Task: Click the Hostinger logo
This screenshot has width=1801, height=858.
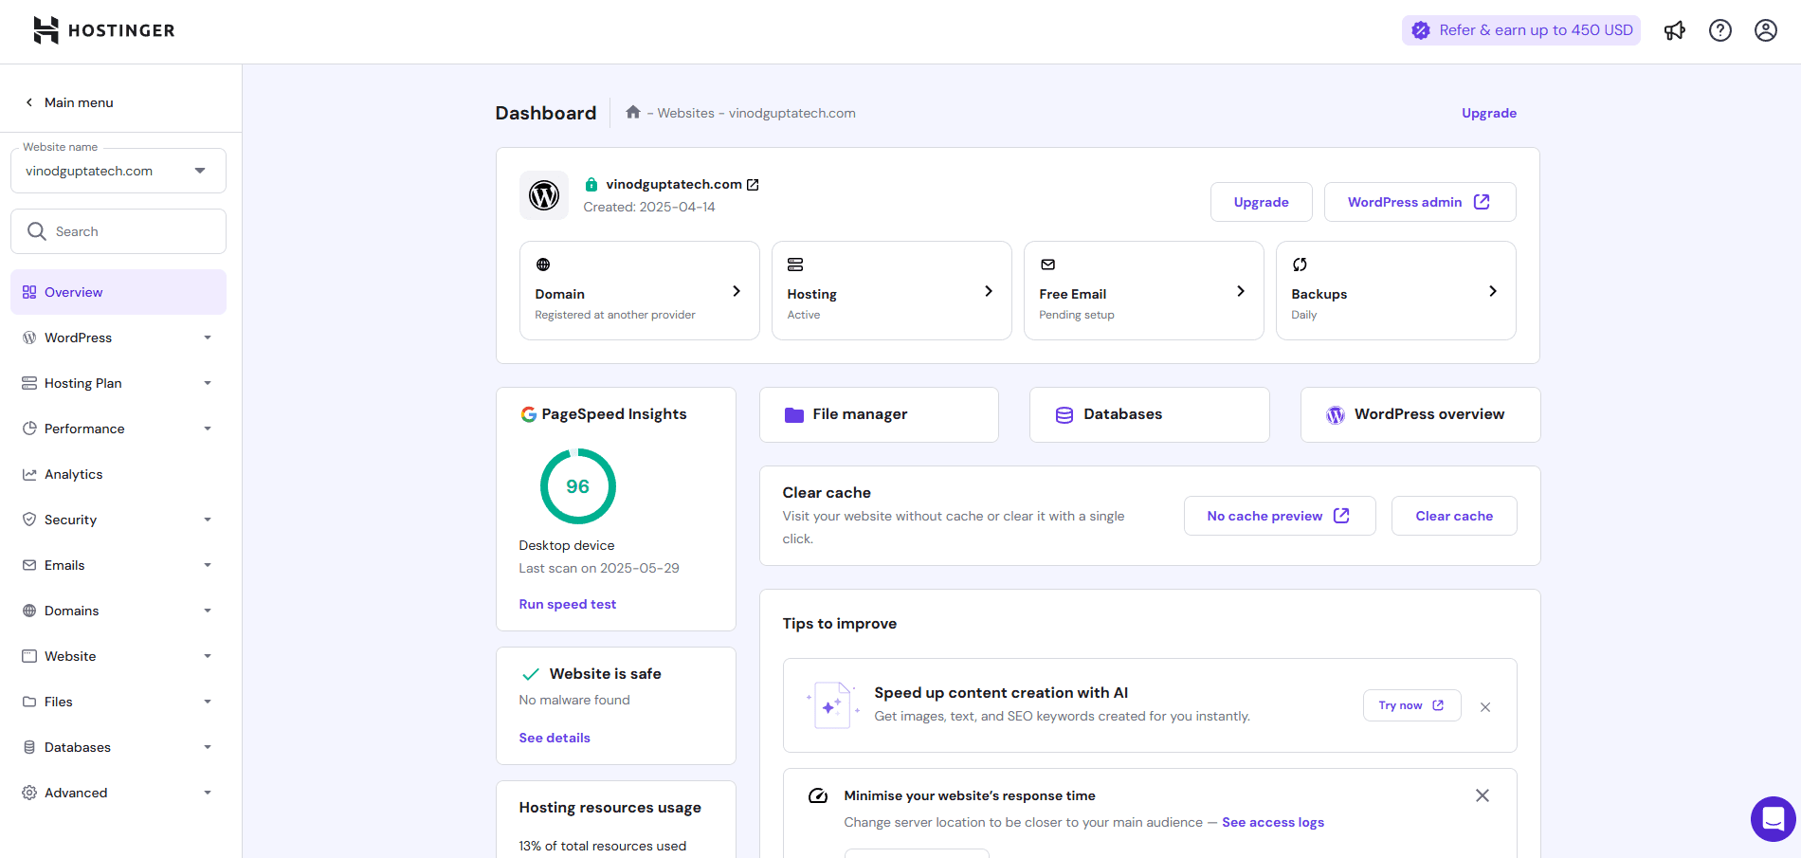Action: point(104,30)
